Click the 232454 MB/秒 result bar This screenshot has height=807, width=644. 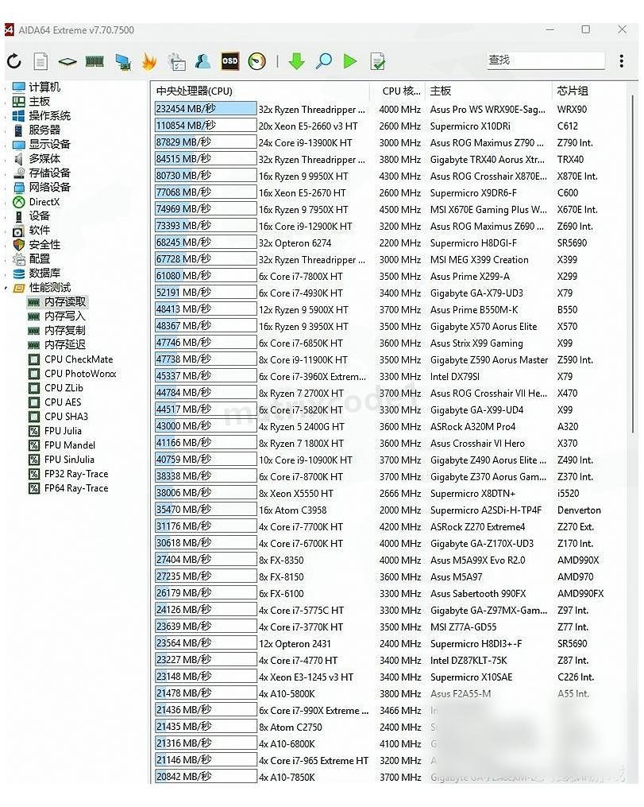click(x=206, y=109)
